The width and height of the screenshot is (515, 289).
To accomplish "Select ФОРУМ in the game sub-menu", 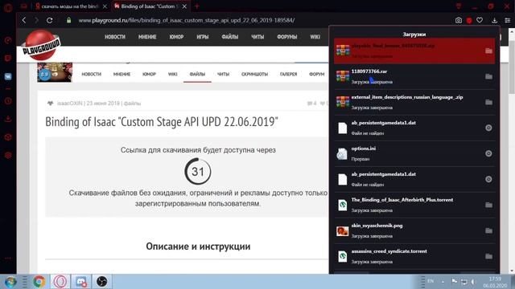I will (316, 75).
